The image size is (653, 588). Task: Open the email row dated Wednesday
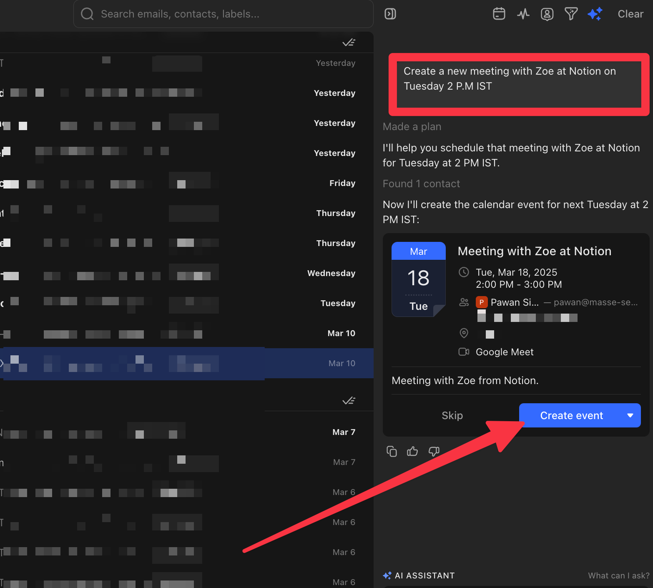[x=187, y=273]
